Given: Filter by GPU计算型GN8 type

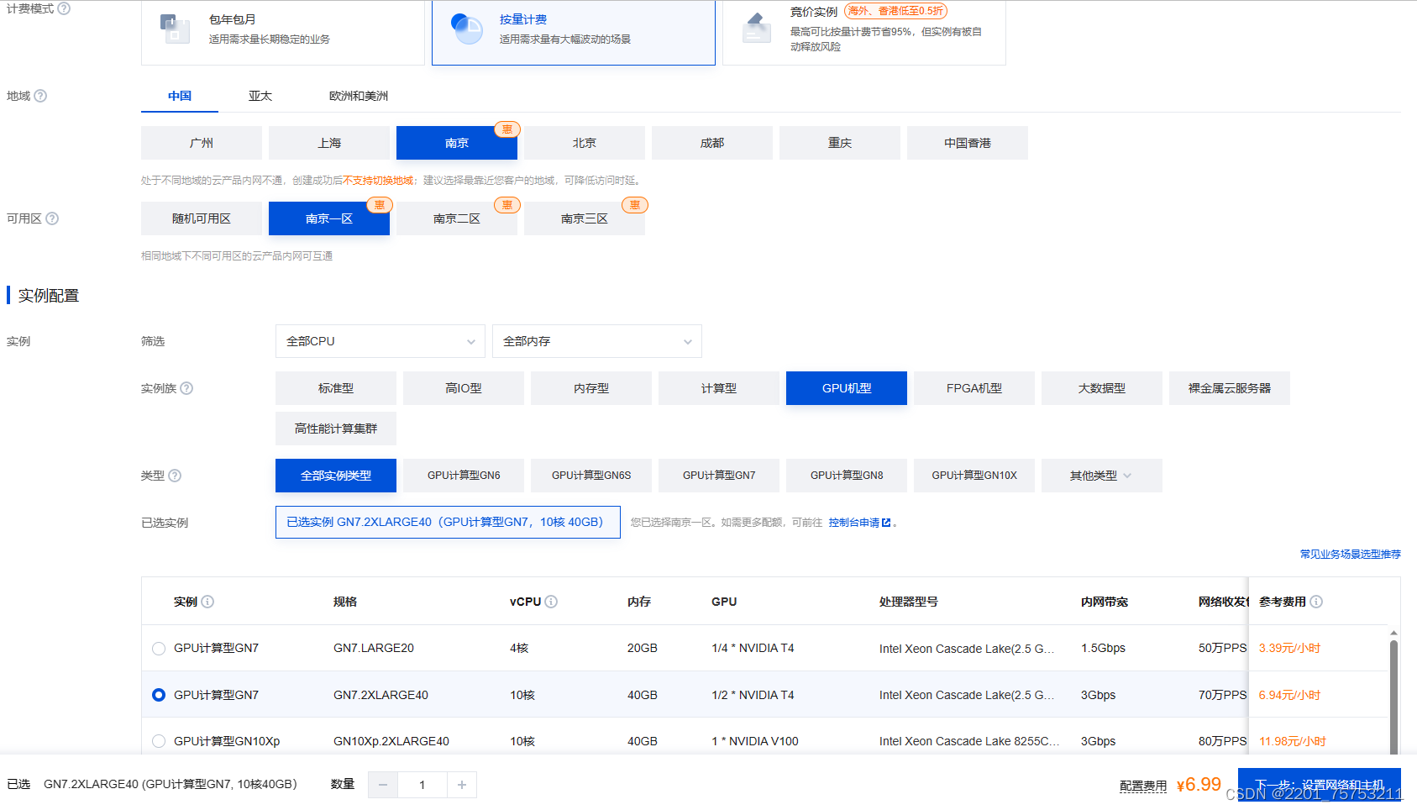Looking at the screenshot, I should click(x=847, y=476).
